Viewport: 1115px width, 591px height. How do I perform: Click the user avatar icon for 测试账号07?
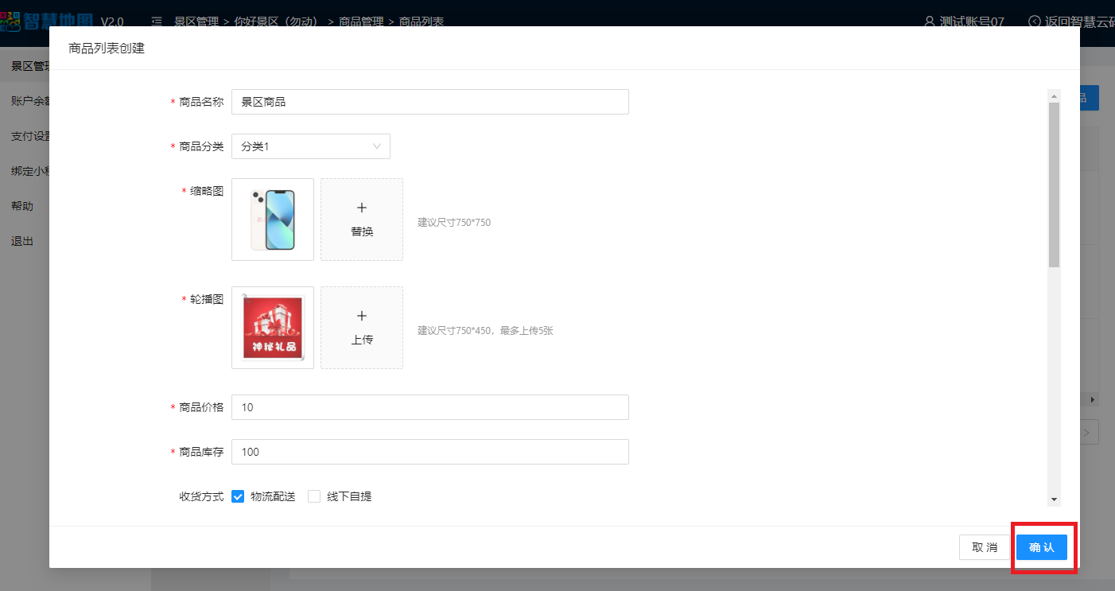pyautogui.click(x=929, y=21)
